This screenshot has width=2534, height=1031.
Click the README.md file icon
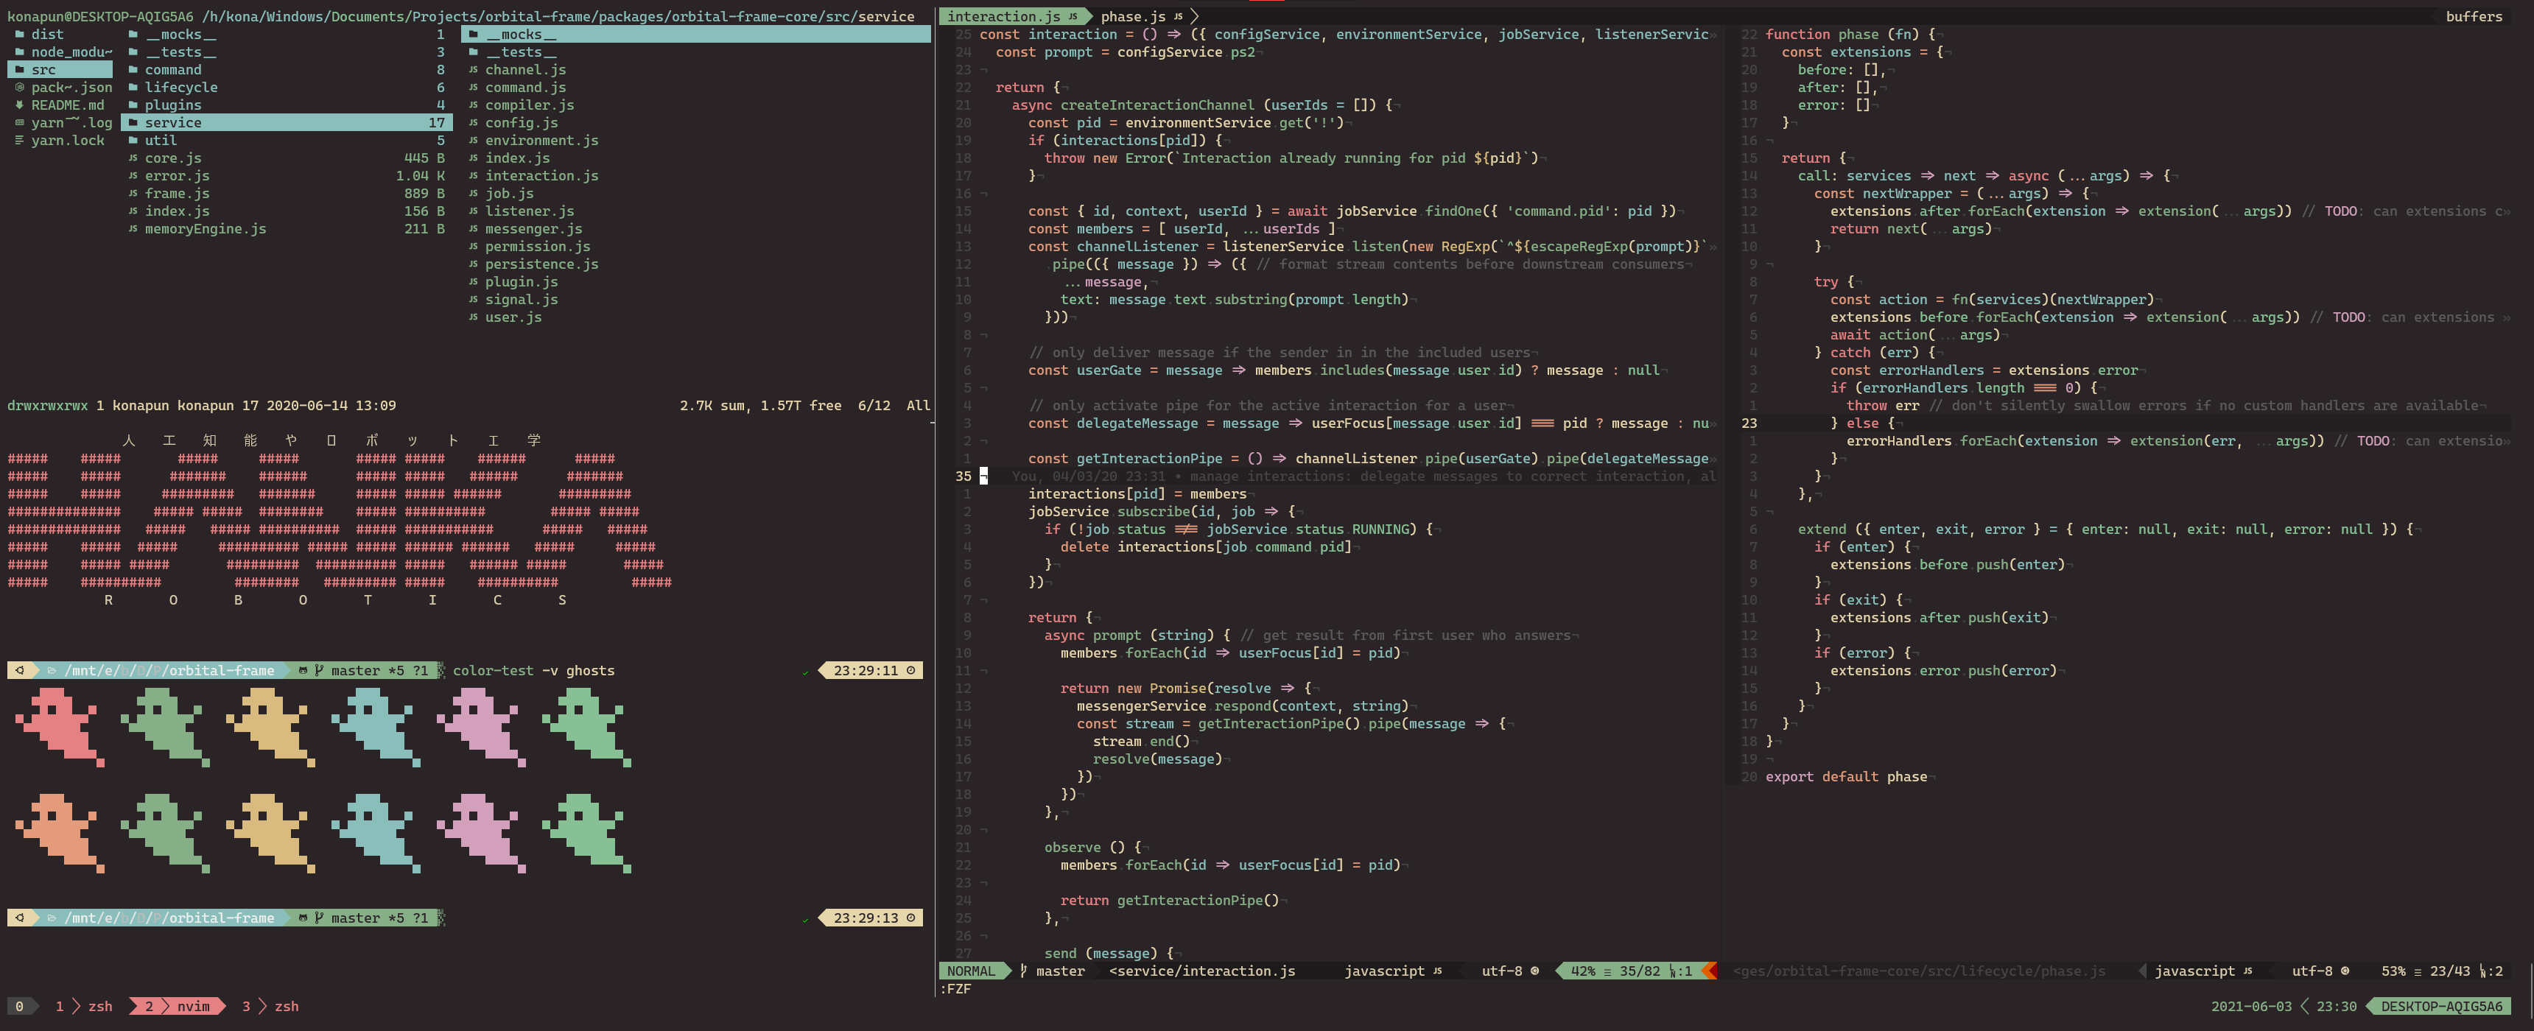20,105
